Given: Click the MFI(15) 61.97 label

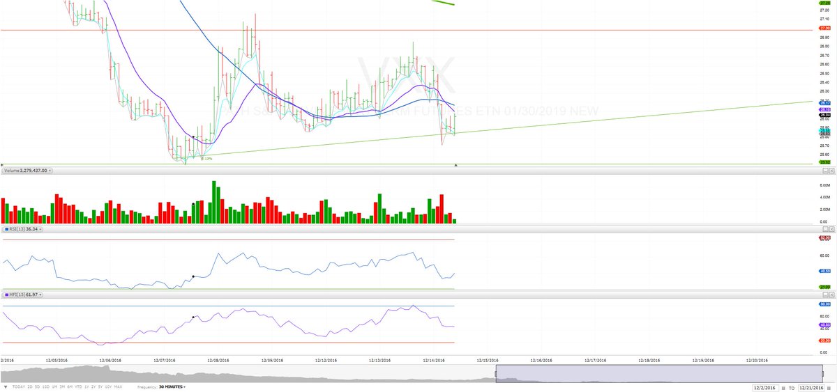Looking at the screenshot, I should pyautogui.click(x=22, y=295).
